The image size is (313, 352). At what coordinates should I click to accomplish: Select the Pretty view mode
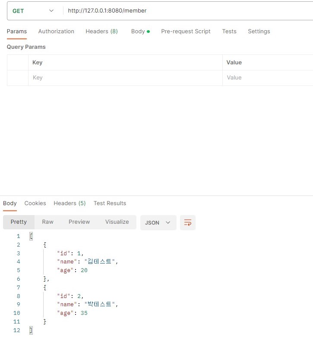point(19,222)
